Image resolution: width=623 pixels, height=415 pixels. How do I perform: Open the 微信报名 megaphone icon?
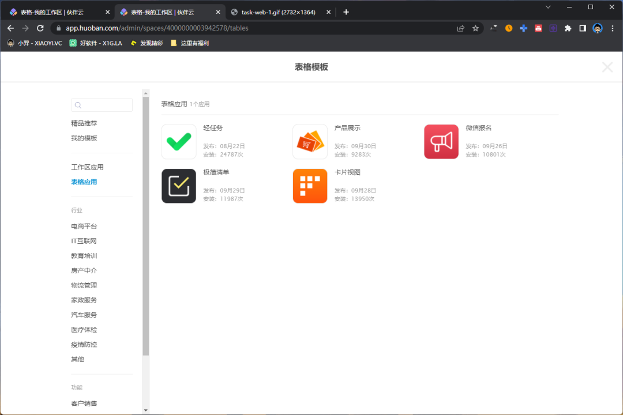(441, 141)
